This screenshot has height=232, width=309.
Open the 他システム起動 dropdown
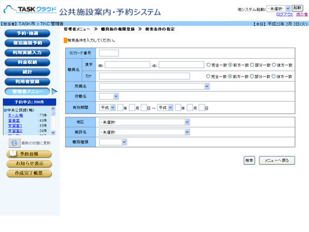(278, 8)
